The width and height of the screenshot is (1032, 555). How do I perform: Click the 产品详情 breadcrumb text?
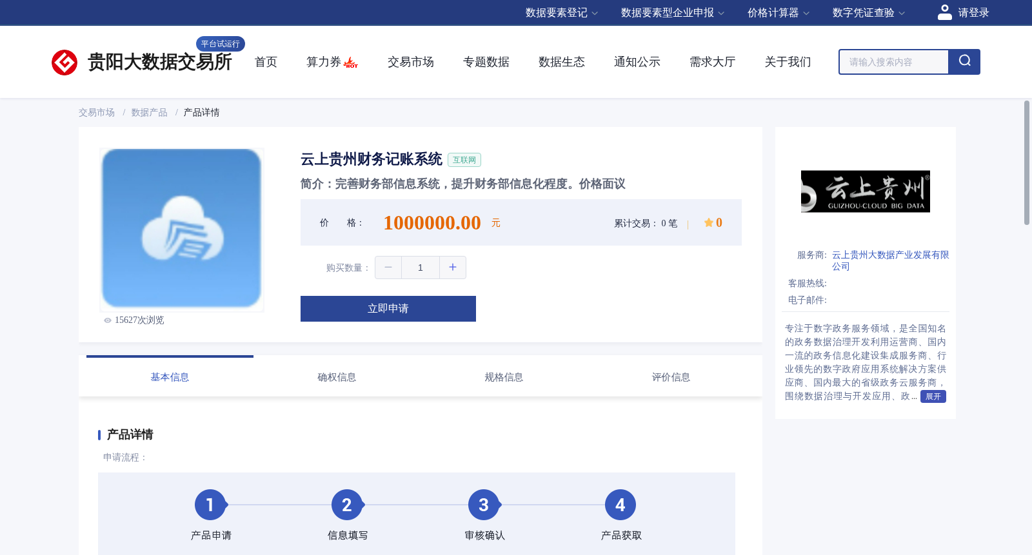coord(201,112)
